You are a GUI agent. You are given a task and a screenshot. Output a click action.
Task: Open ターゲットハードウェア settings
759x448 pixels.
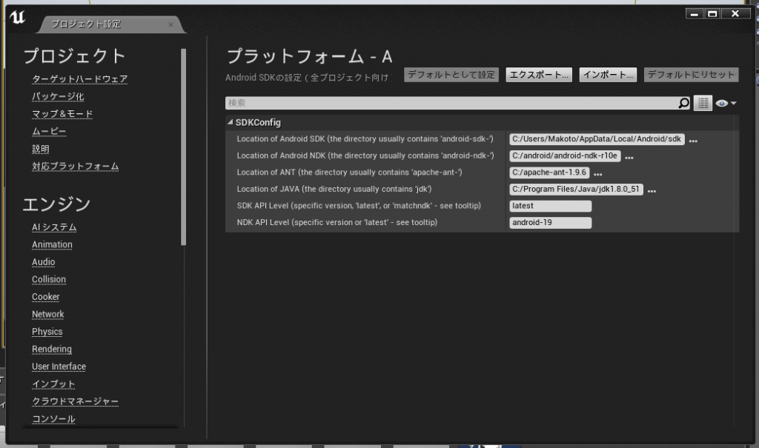[x=80, y=78]
